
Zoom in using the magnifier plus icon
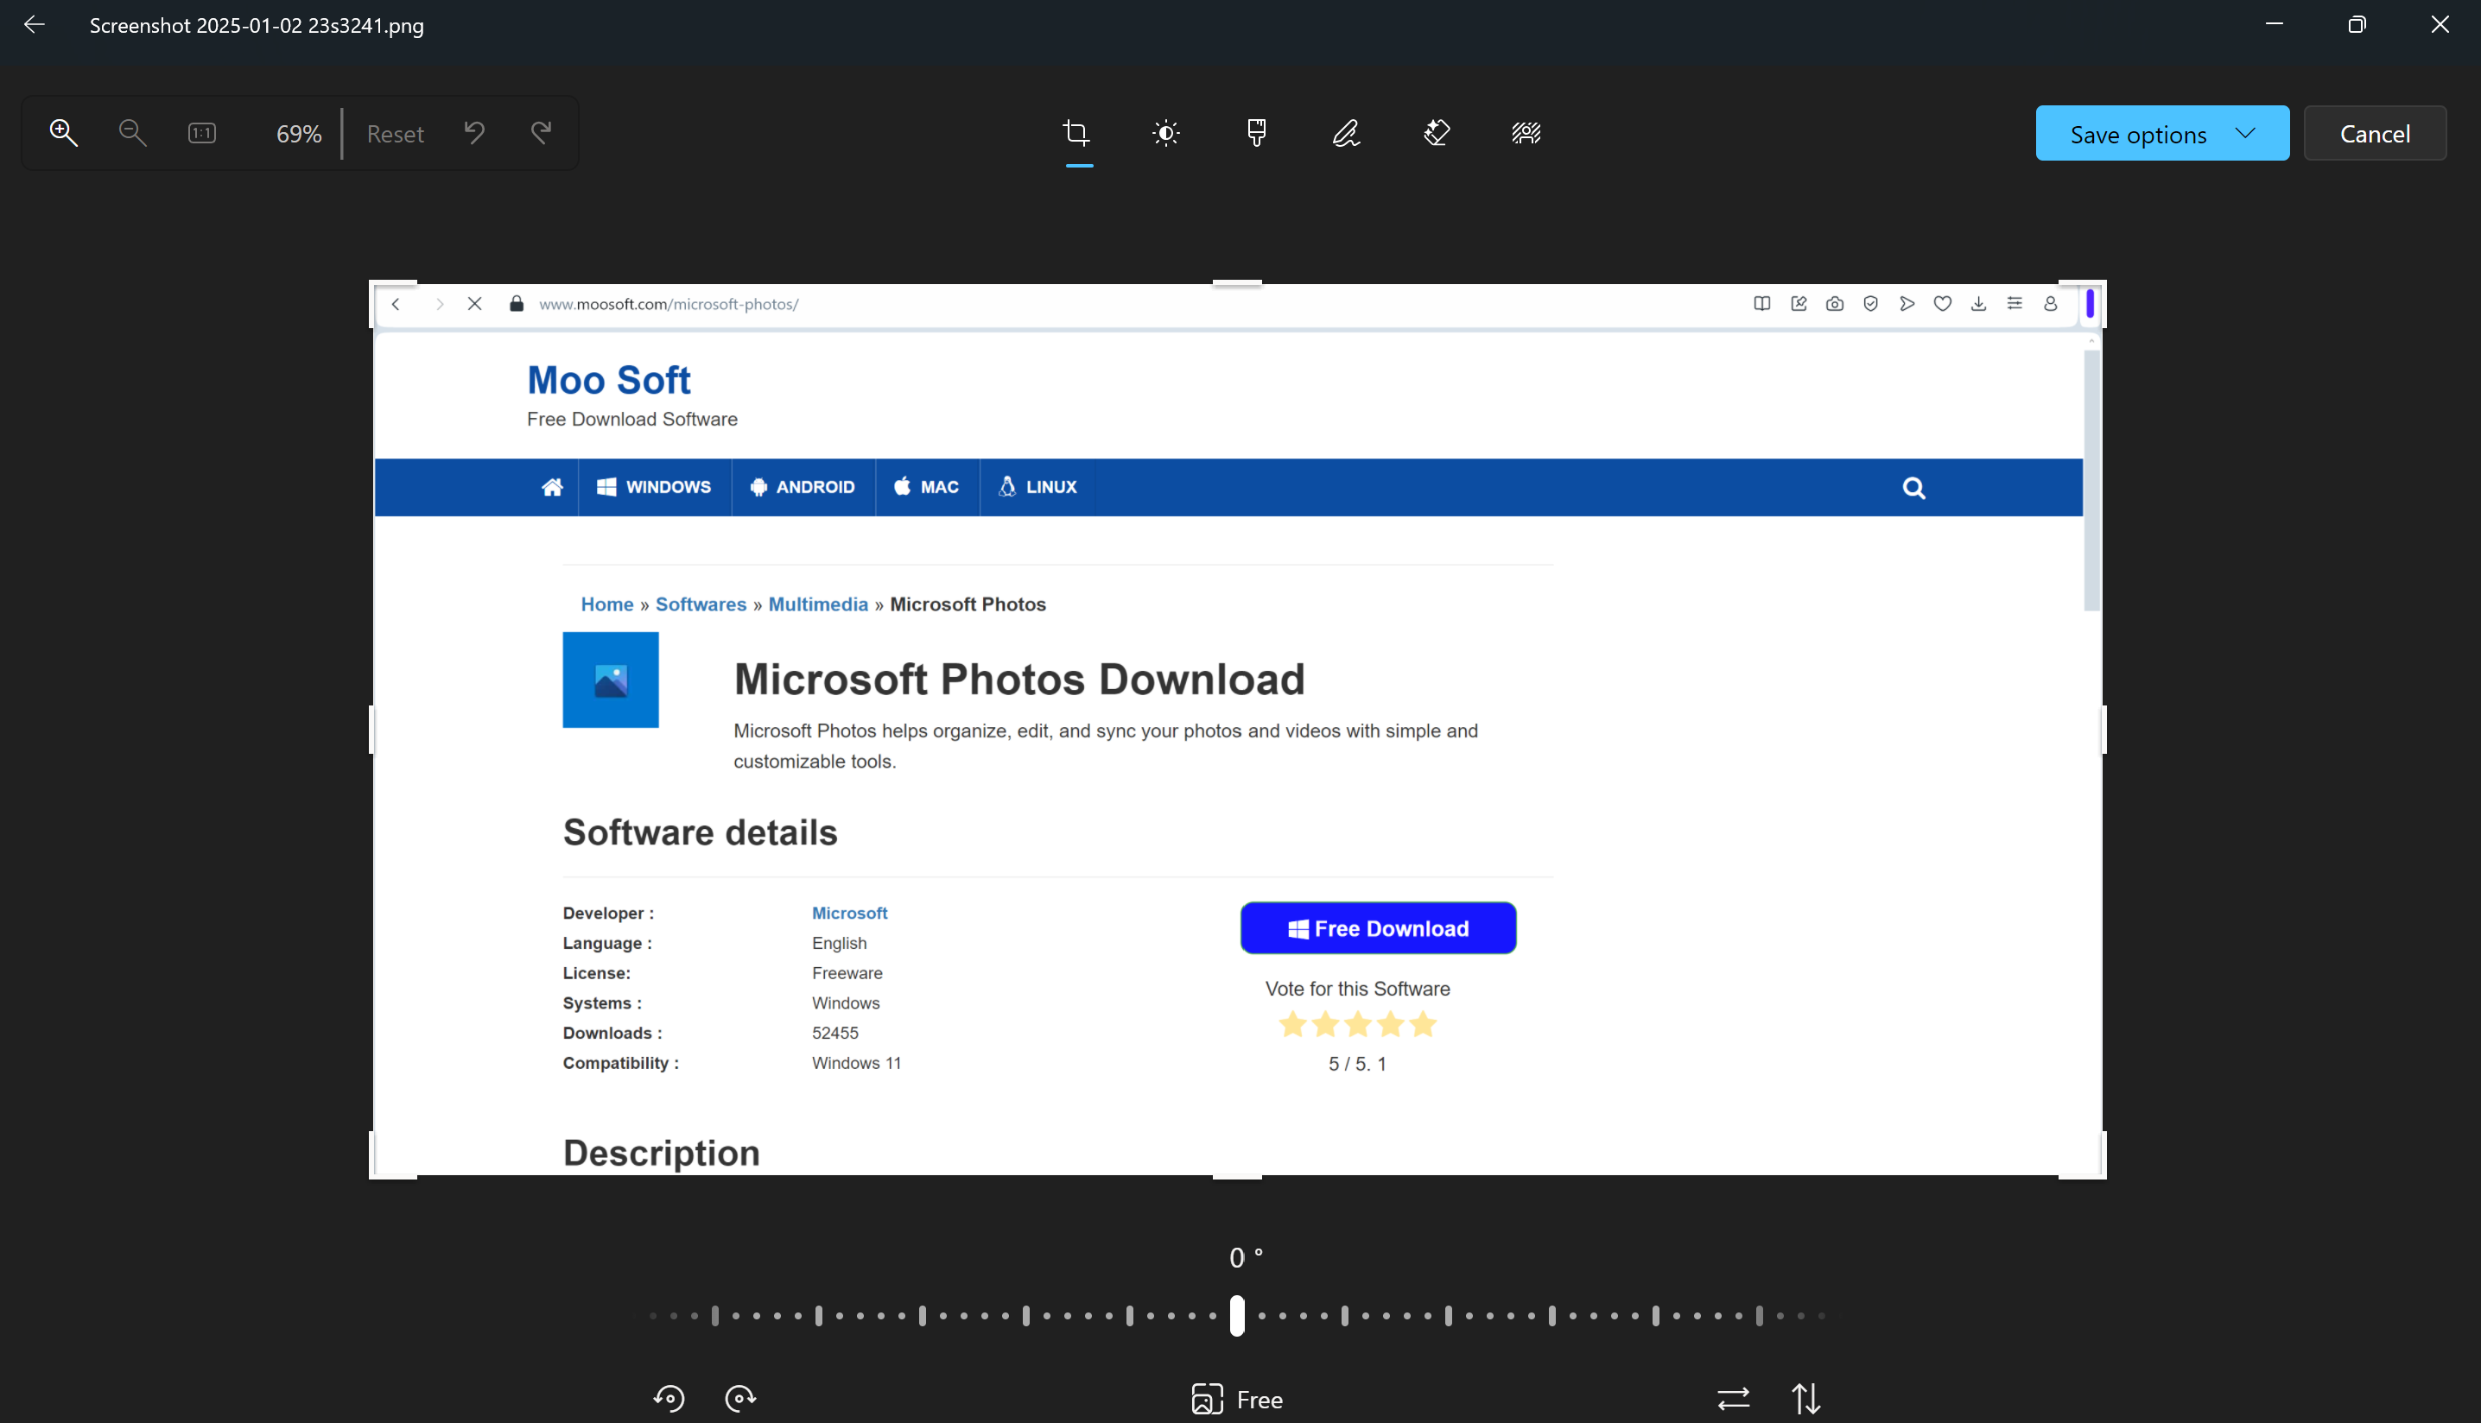64,133
